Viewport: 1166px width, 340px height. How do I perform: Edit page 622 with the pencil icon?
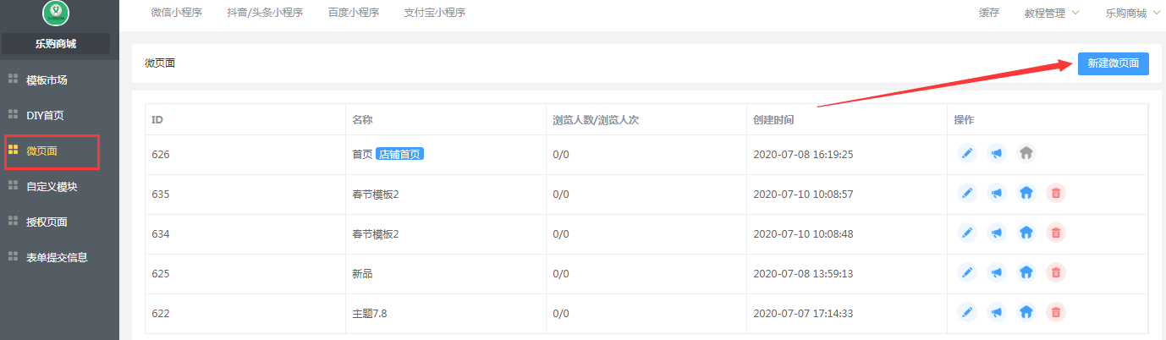point(967,312)
